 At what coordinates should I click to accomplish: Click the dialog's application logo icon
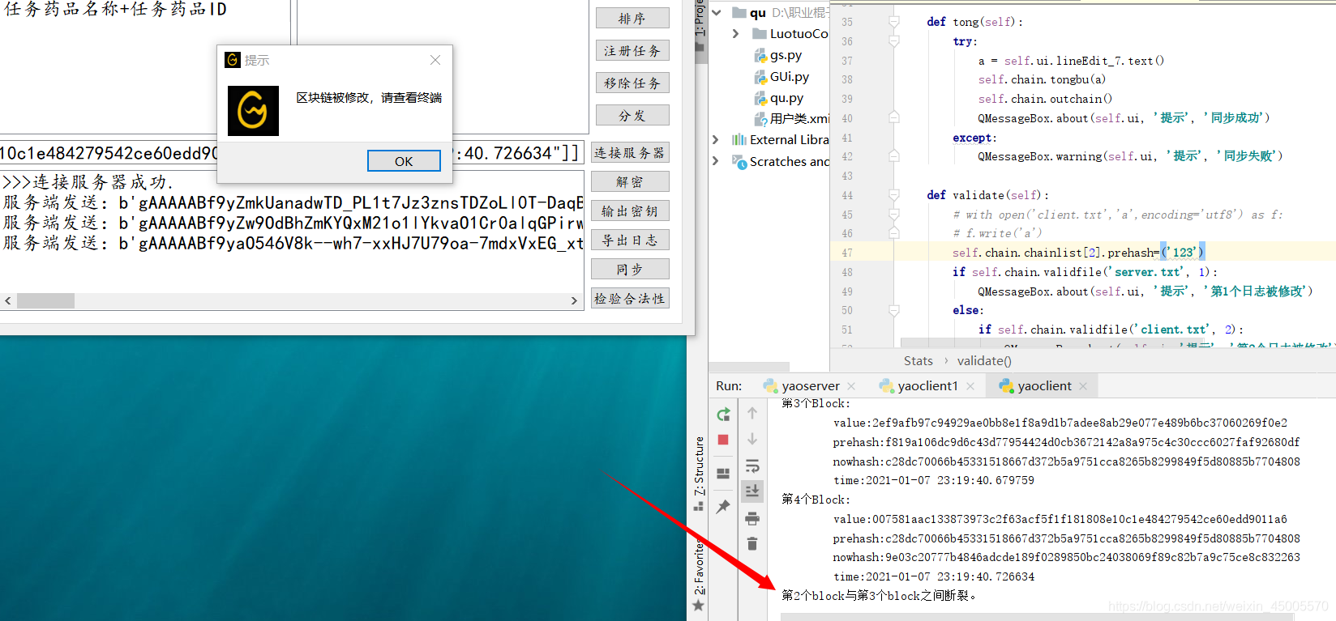click(x=253, y=111)
